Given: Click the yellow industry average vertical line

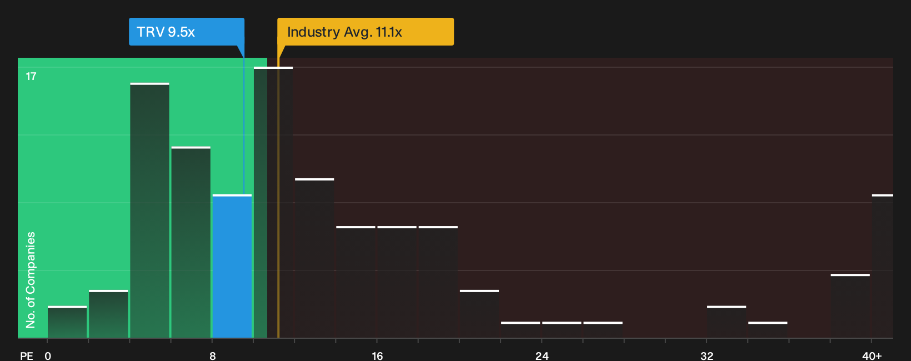Looking at the screenshot, I should click(278, 198).
